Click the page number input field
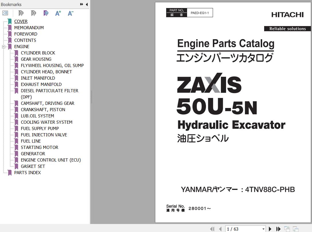 243,229
